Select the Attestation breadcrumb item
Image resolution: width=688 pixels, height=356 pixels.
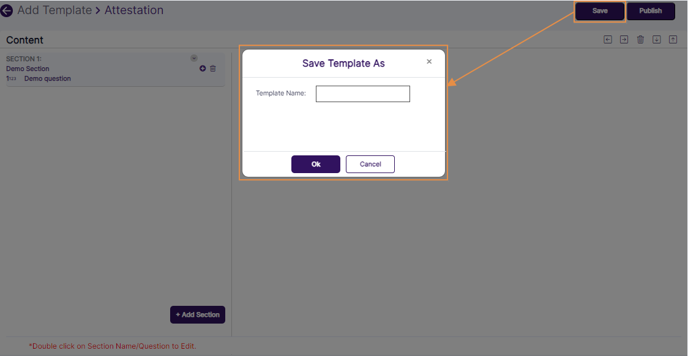(x=134, y=10)
